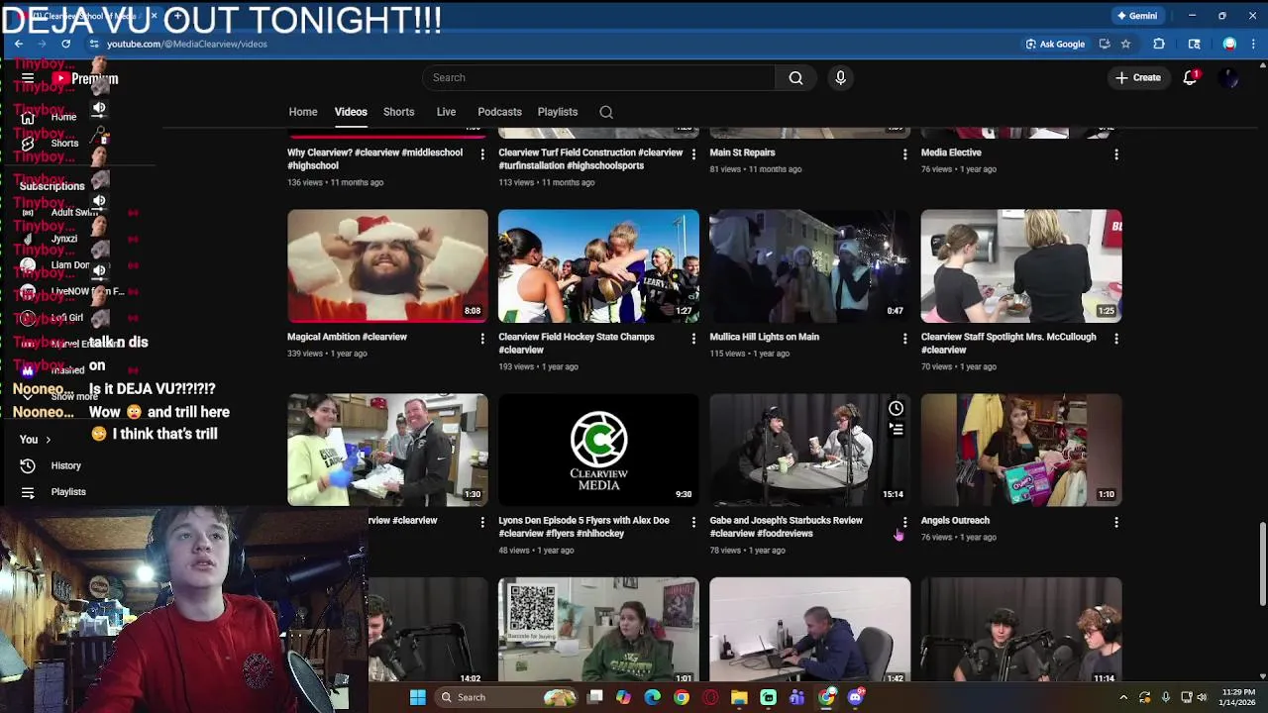Image resolution: width=1268 pixels, height=713 pixels.
Task: Open options menu for Magical Ambition video
Action: point(482,339)
